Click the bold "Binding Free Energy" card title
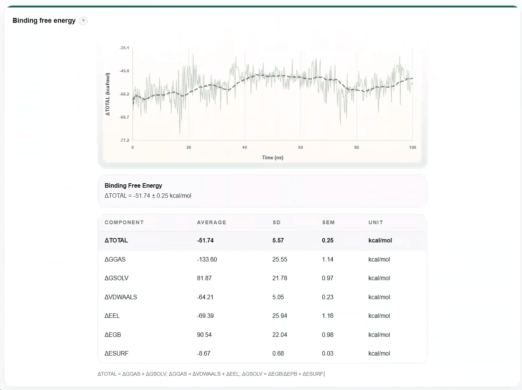 (133, 185)
